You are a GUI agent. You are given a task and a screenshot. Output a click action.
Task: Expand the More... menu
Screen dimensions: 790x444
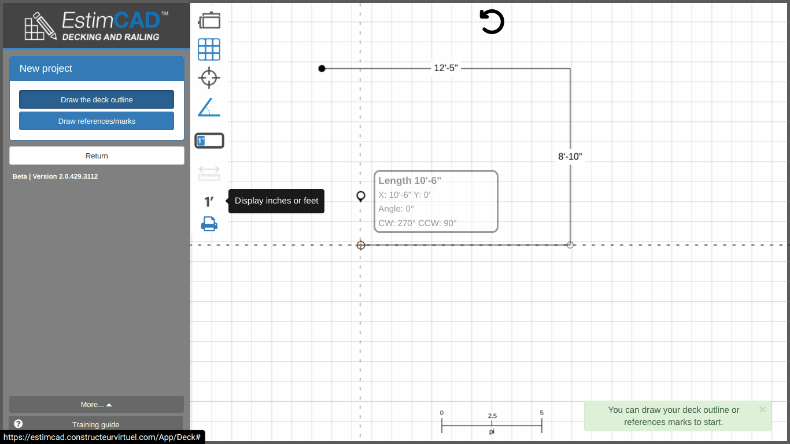[97, 405]
